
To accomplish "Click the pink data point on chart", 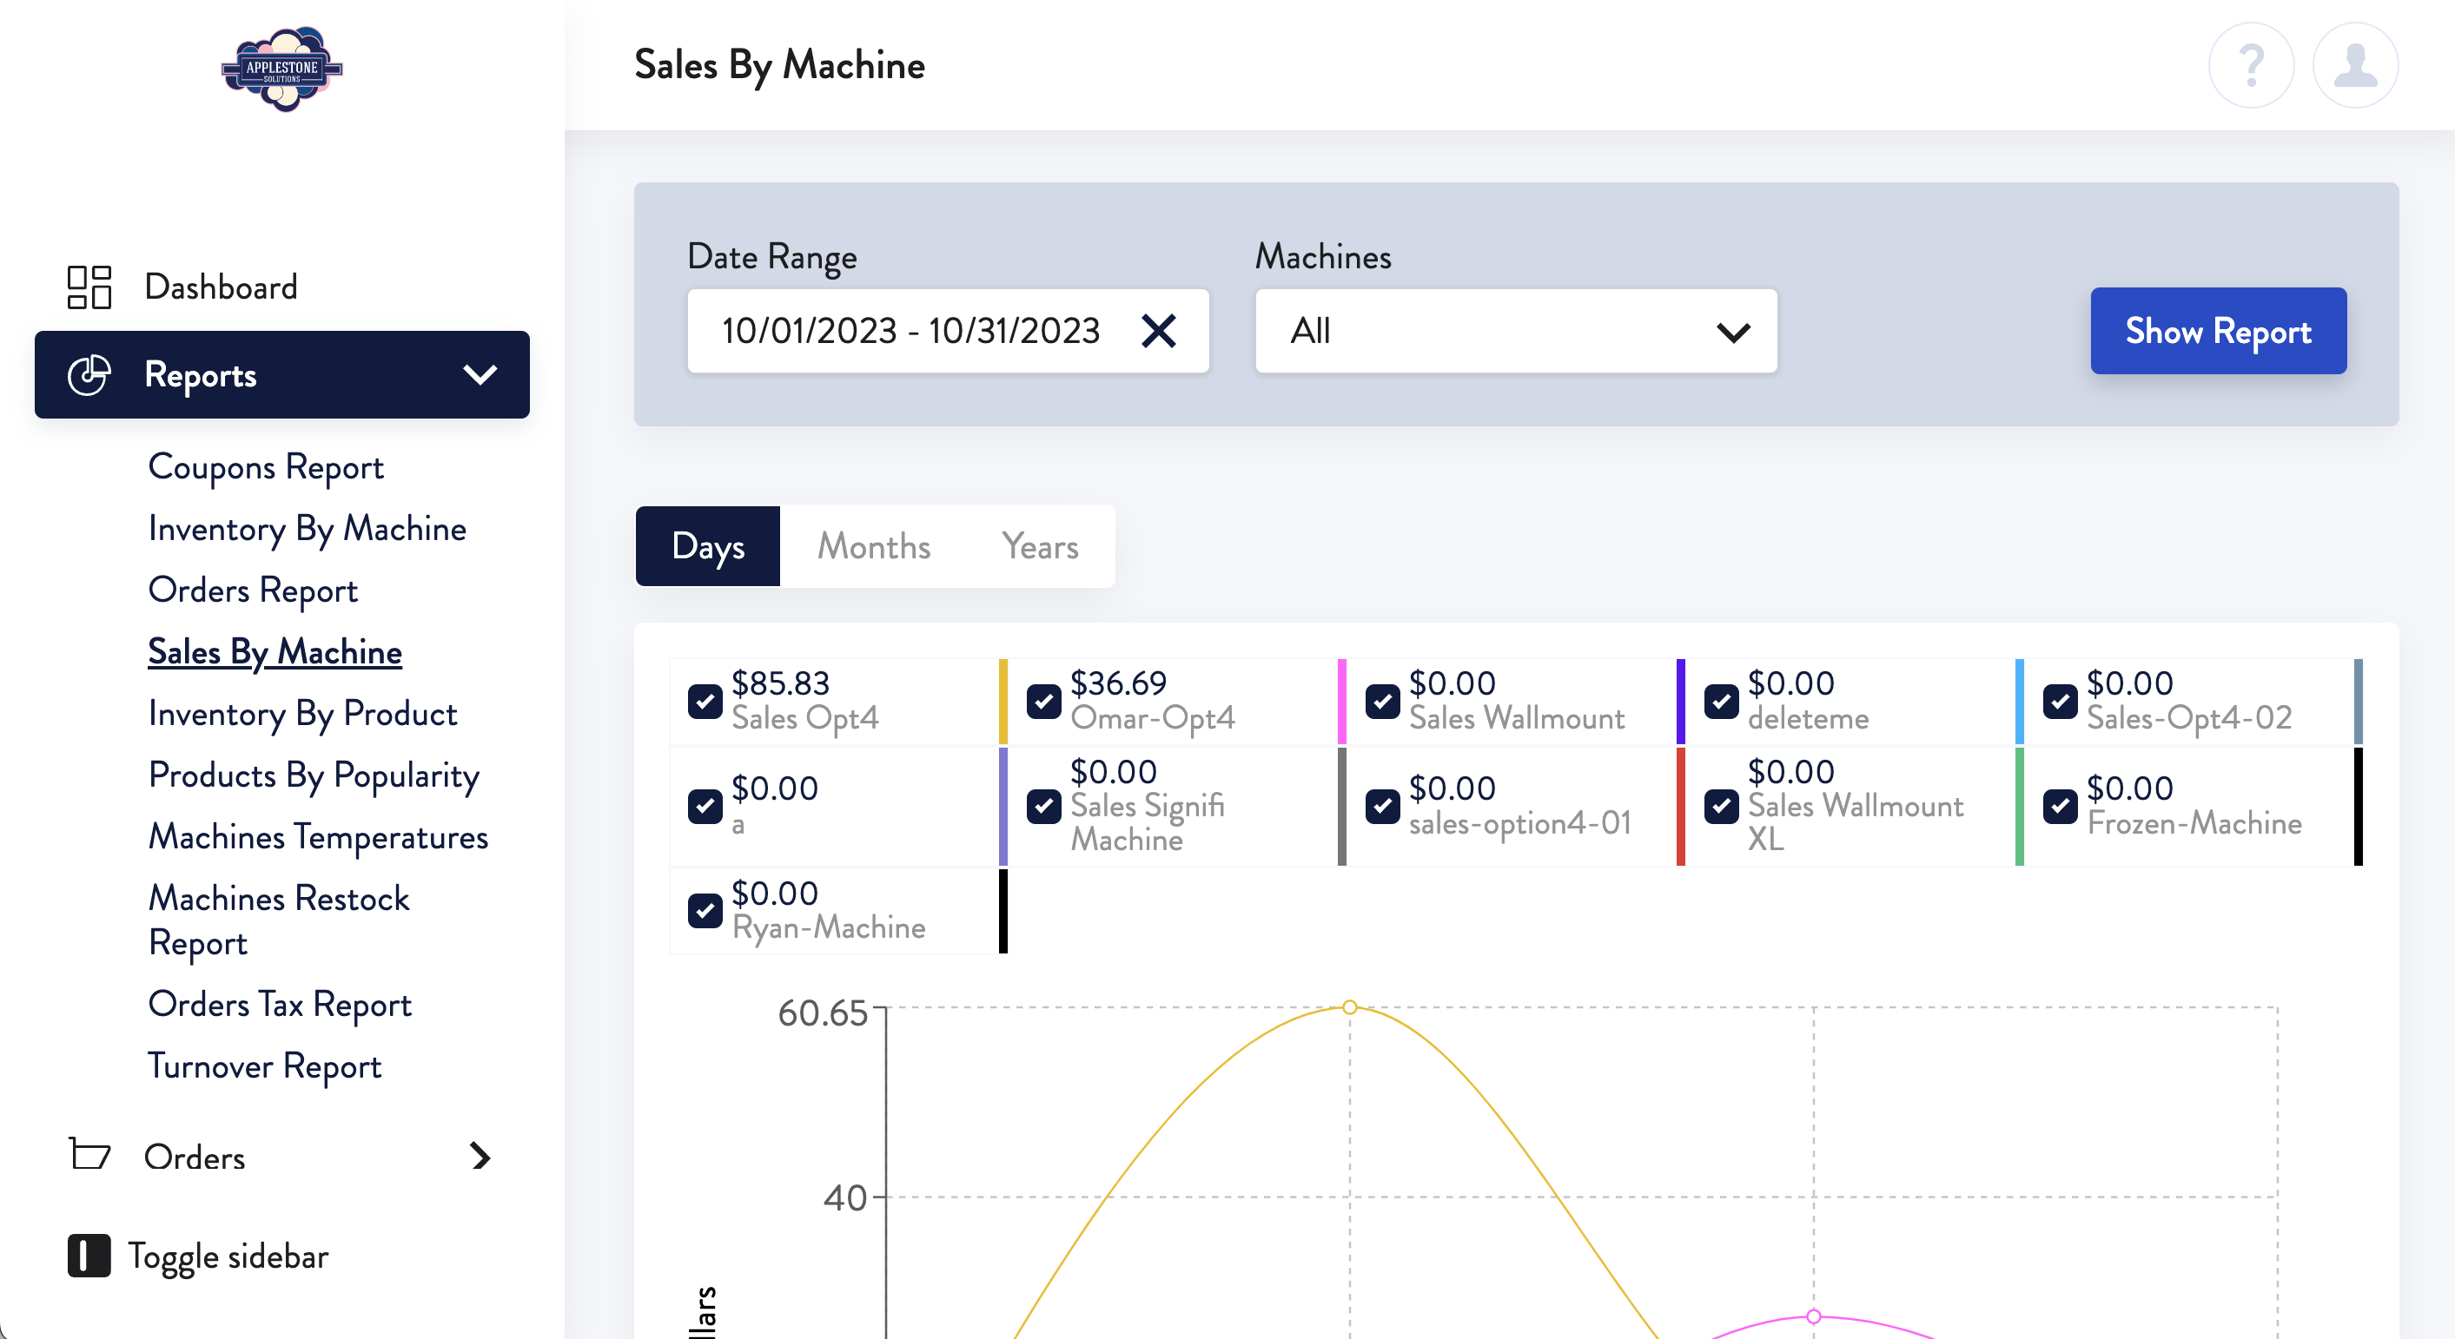I will click(1813, 1316).
